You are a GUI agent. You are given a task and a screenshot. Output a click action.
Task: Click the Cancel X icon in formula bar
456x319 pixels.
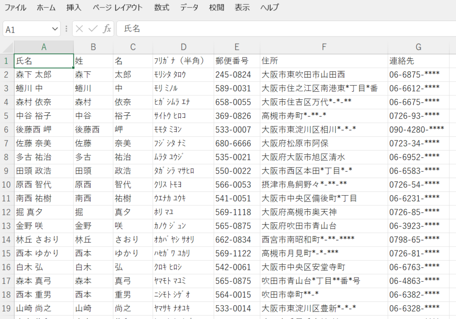[79, 29]
